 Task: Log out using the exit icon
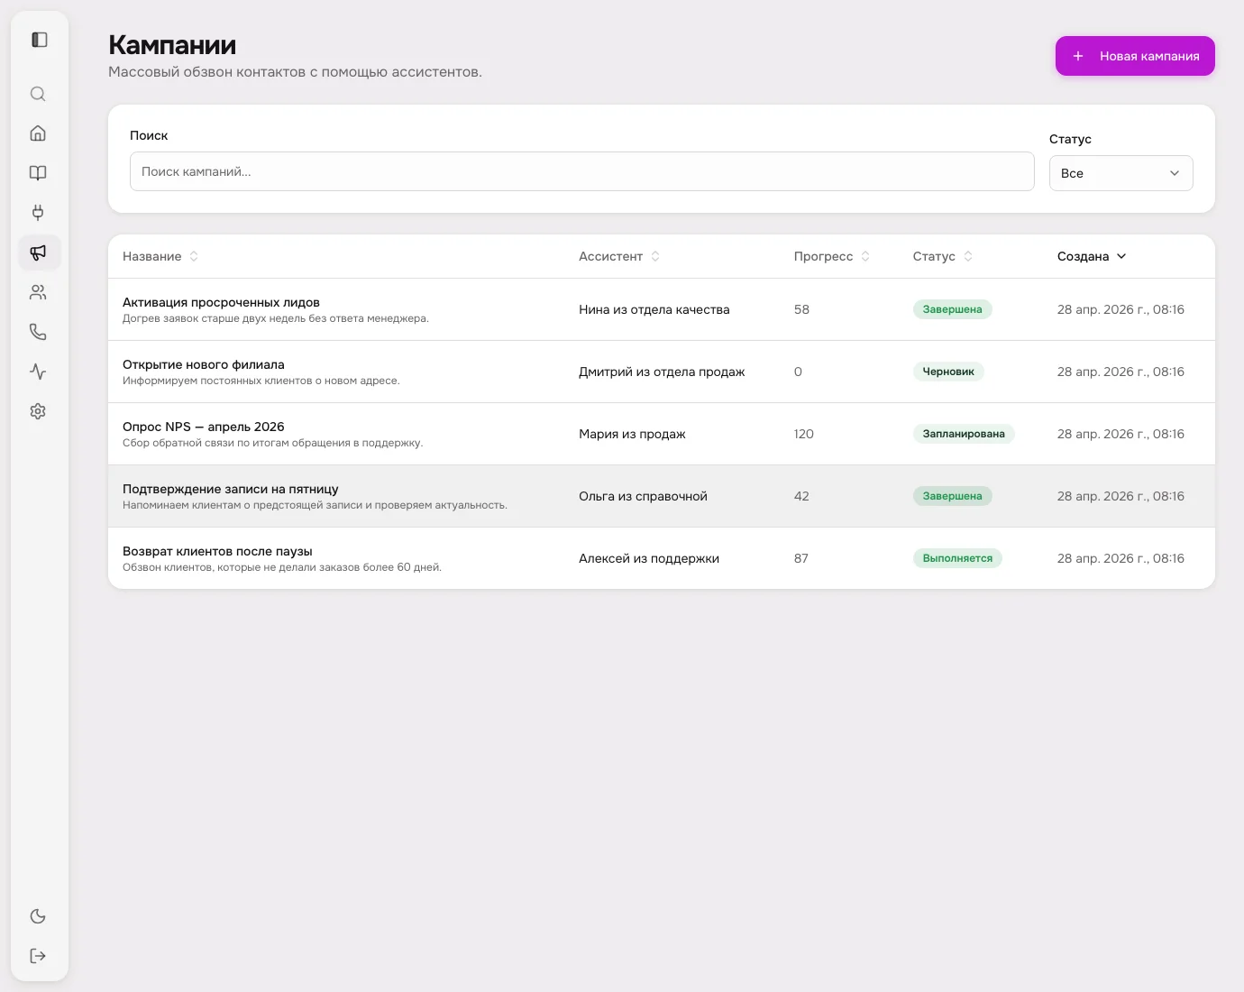coord(38,955)
